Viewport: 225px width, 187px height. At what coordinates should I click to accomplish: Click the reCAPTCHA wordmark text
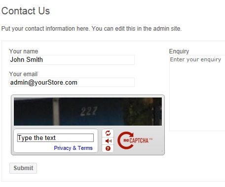138,140
